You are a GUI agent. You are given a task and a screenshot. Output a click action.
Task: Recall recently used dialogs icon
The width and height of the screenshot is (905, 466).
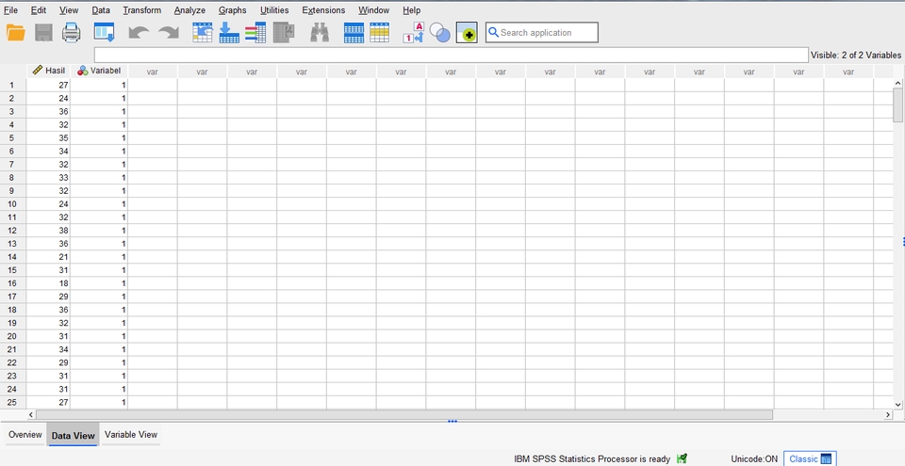[x=105, y=32]
